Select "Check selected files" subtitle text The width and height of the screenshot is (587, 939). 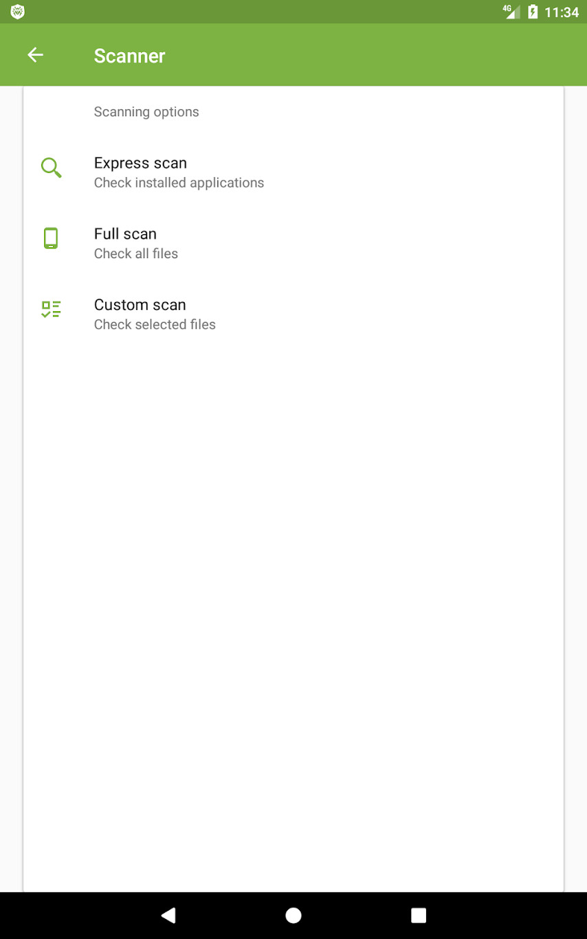[155, 324]
